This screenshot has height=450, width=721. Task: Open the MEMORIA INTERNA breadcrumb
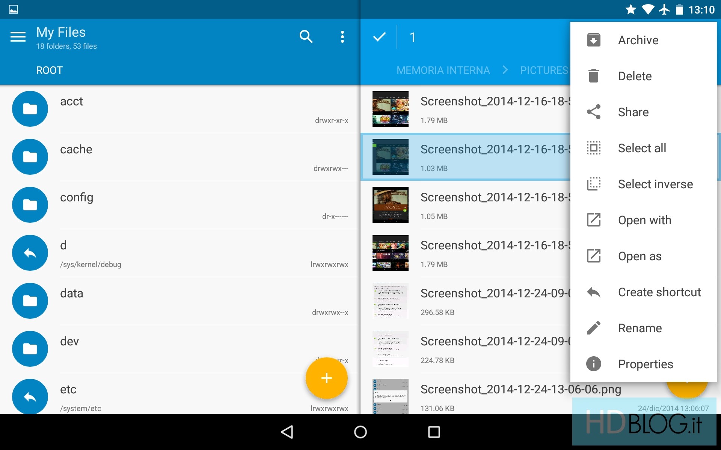click(443, 70)
